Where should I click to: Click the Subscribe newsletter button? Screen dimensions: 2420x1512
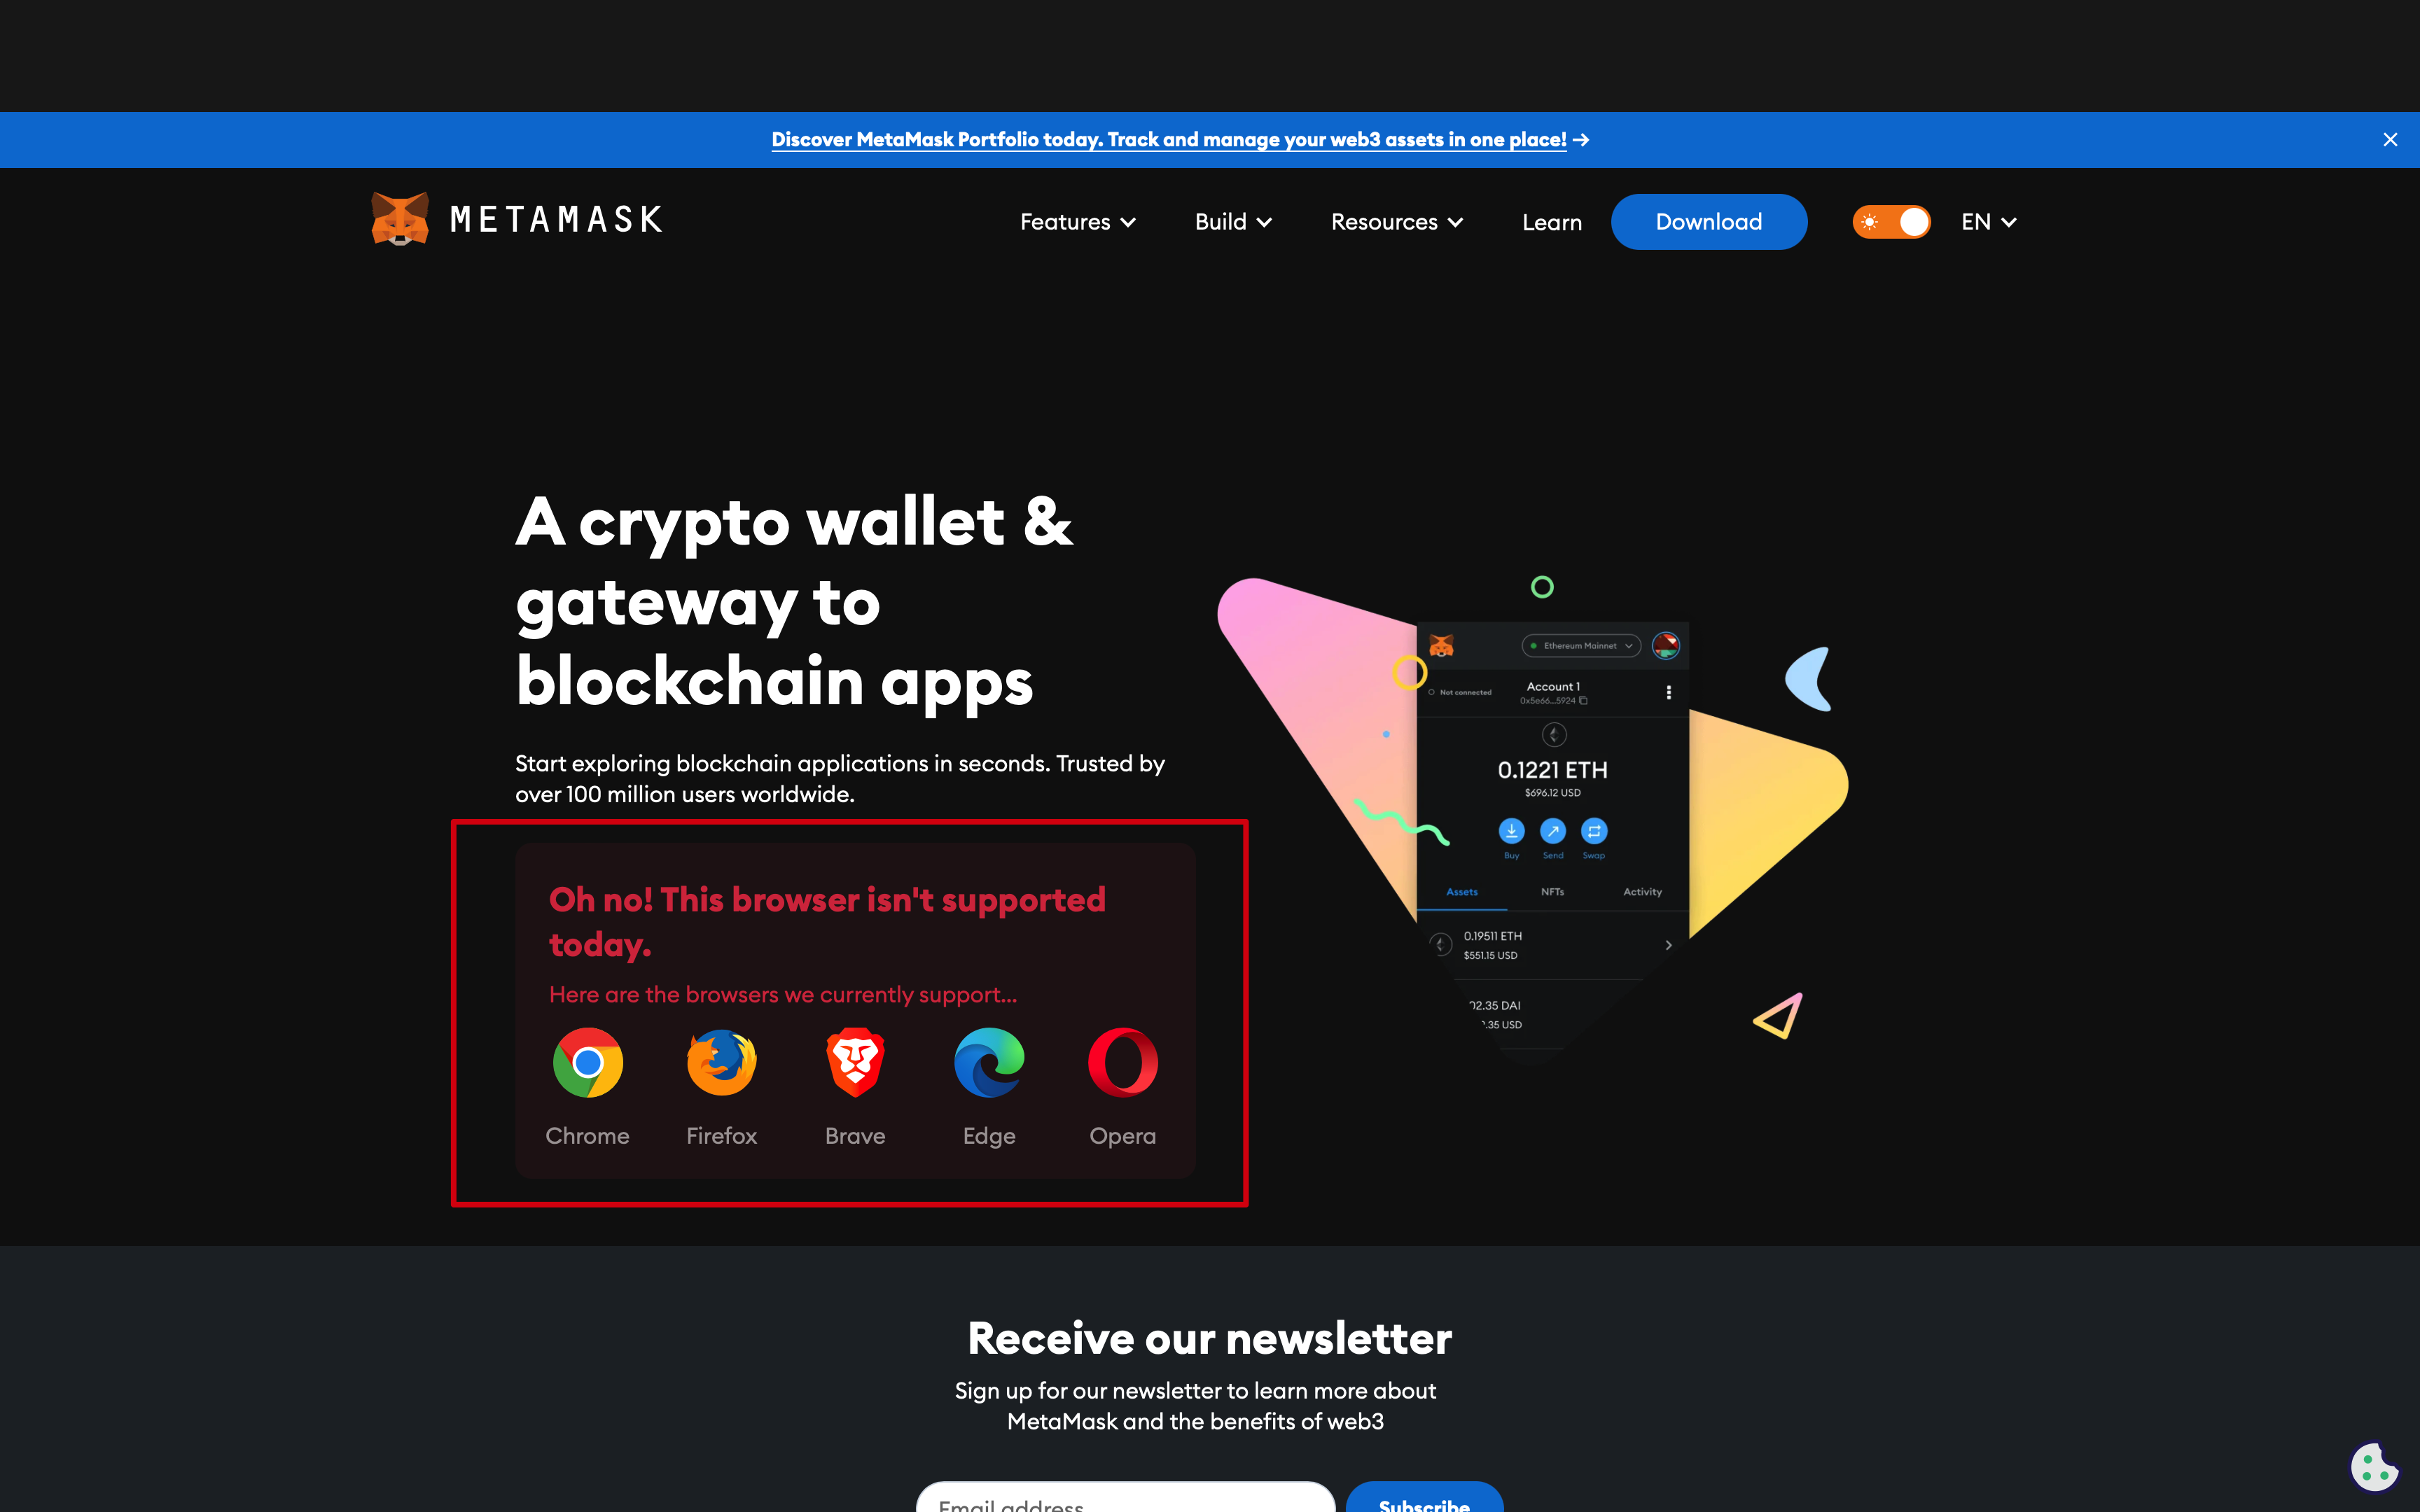pyautogui.click(x=1424, y=1498)
